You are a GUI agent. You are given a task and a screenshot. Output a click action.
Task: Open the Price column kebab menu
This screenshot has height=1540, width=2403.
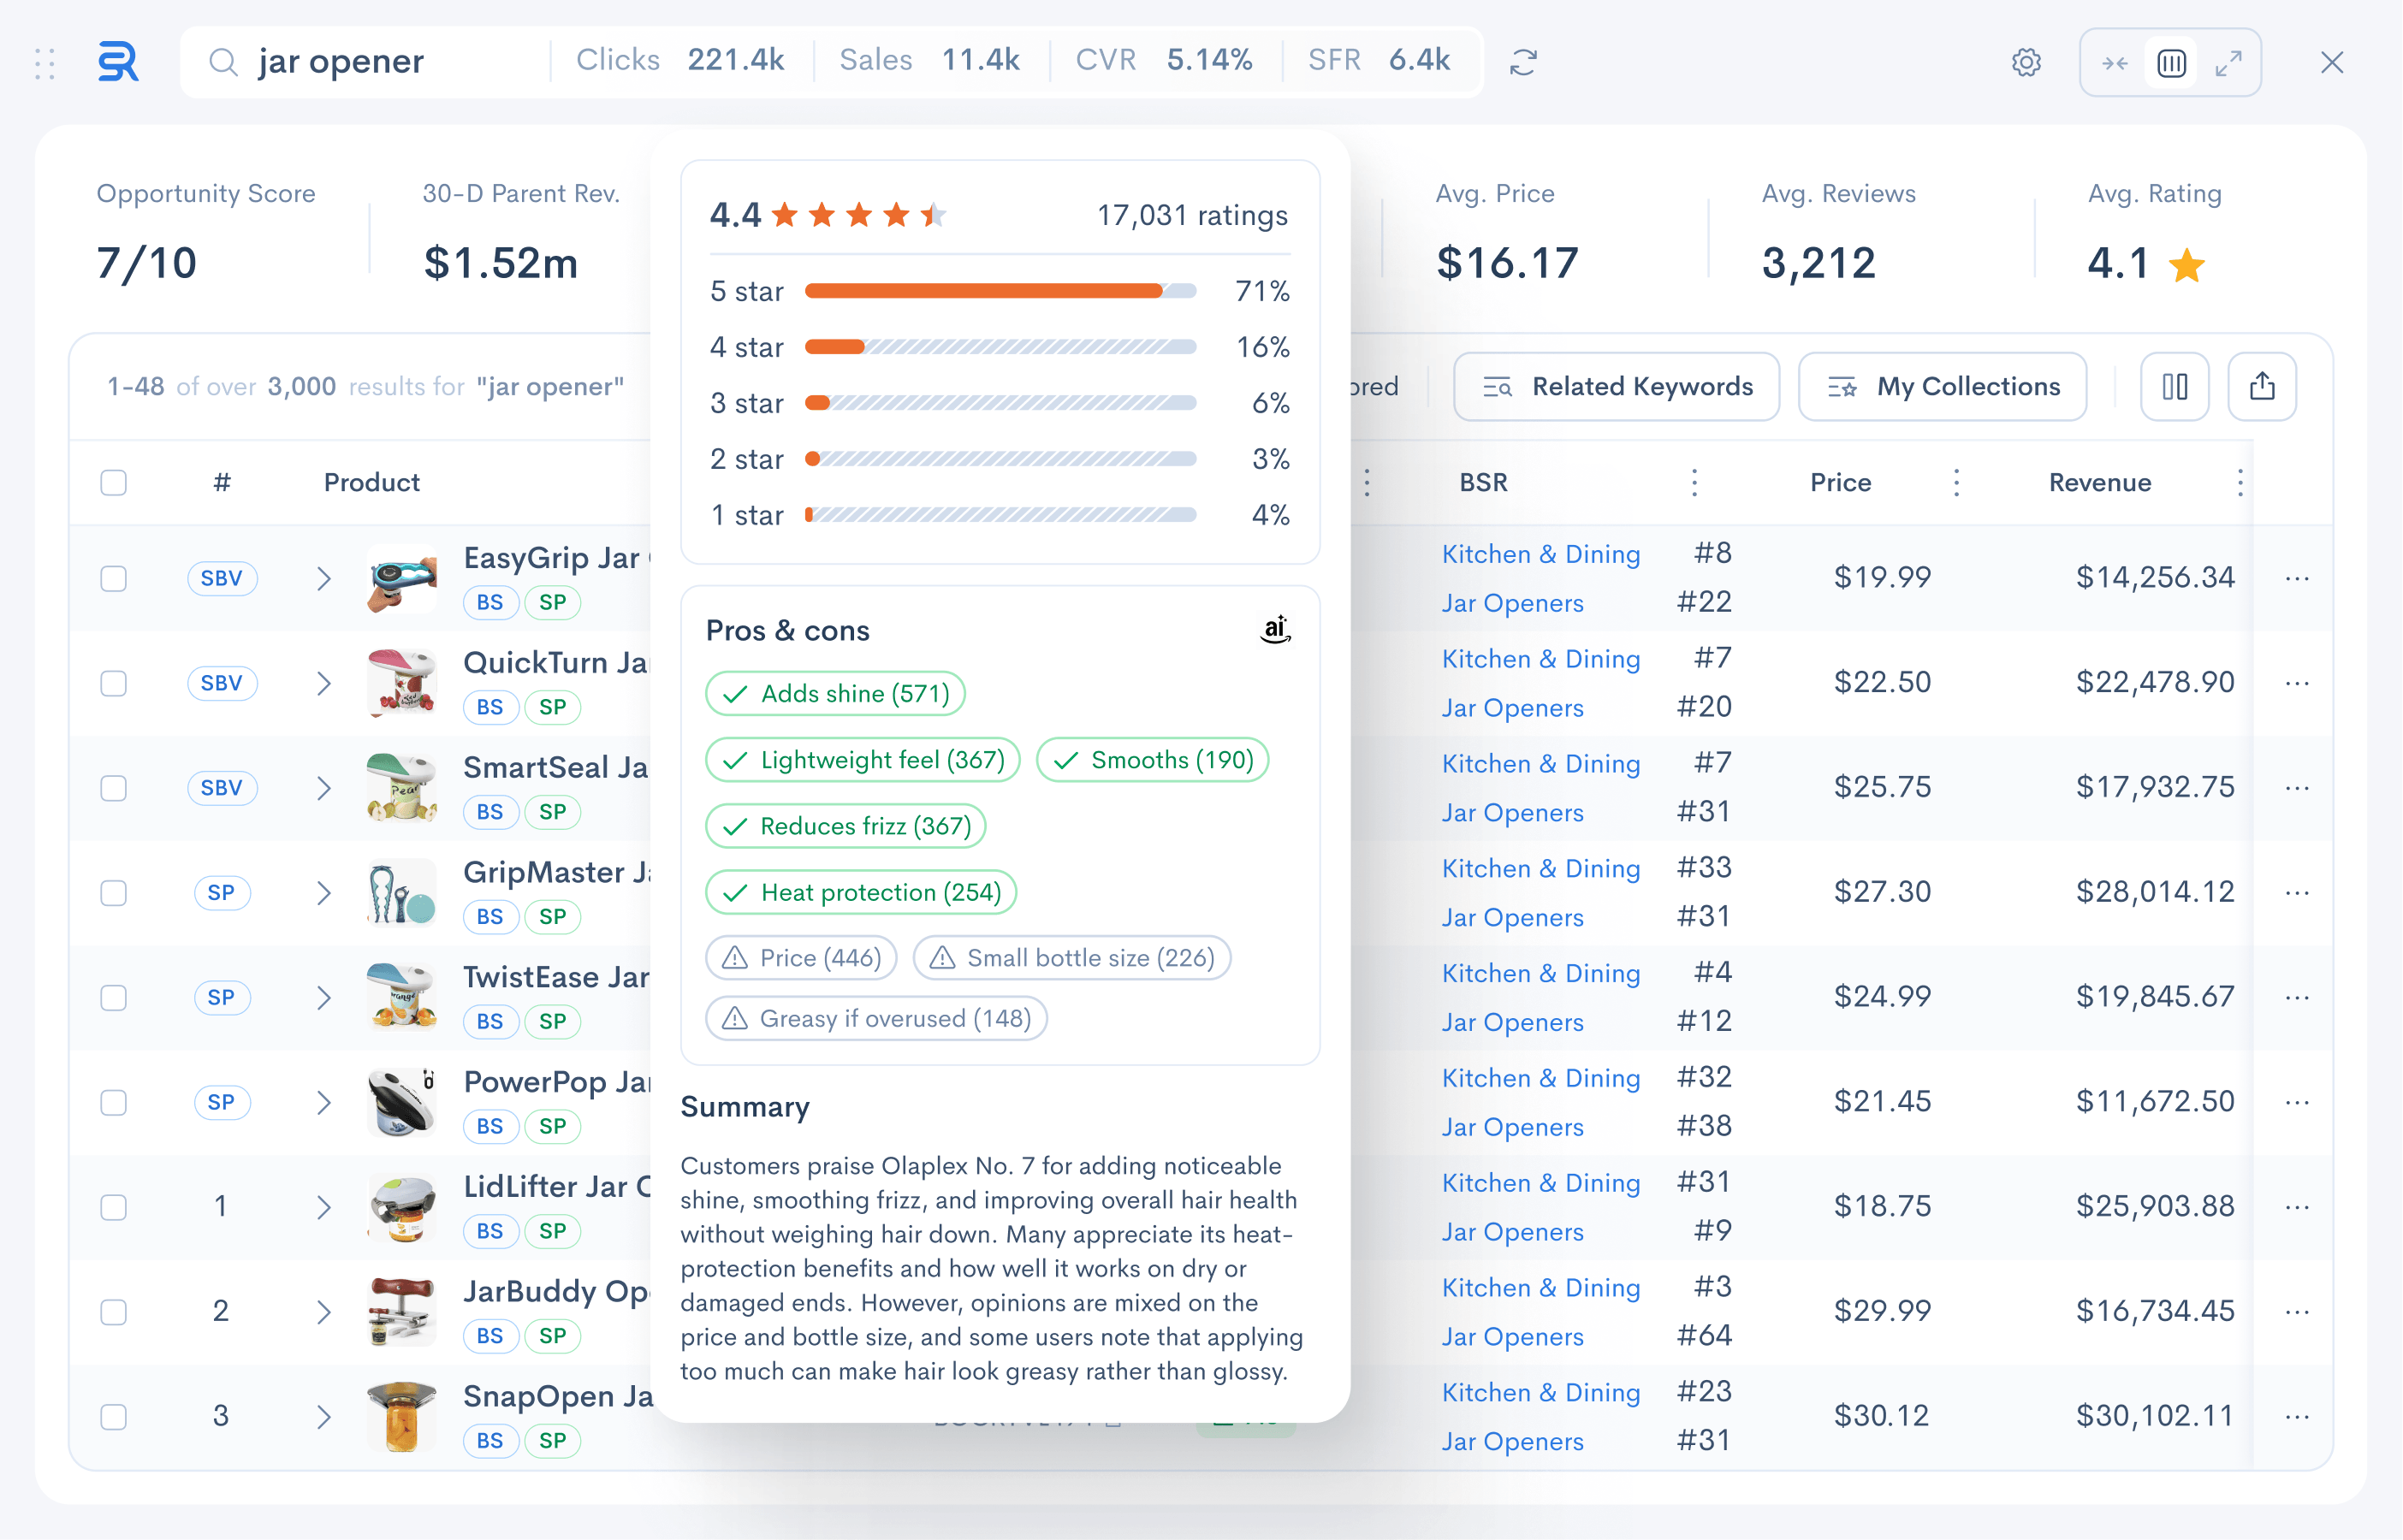pyautogui.click(x=1956, y=482)
